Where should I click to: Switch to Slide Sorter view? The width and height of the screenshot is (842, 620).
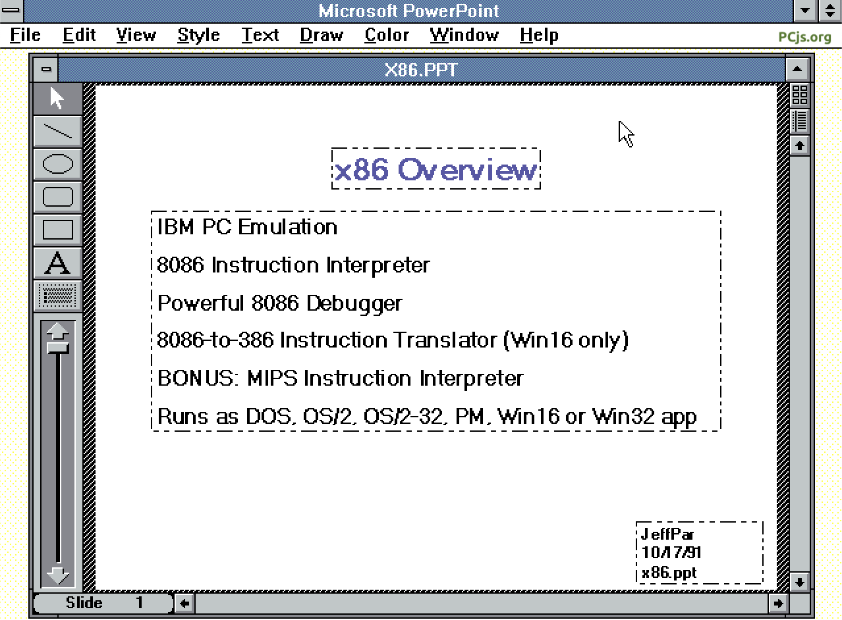pyautogui.click(x=799, y=95)
